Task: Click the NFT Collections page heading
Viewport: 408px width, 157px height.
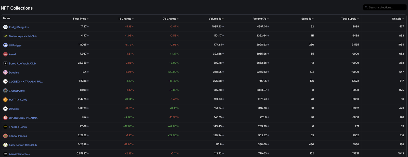Action: point(17,8)
